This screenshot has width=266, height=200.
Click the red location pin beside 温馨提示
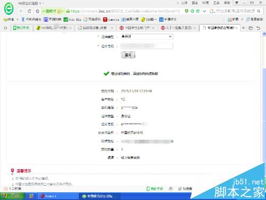(x=12, y=171)
